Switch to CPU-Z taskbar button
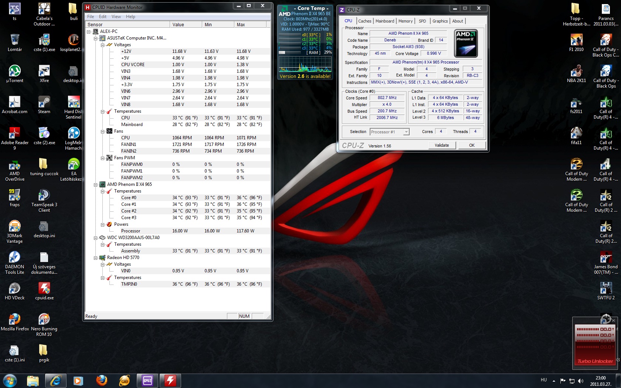 (x=147, y=380)
